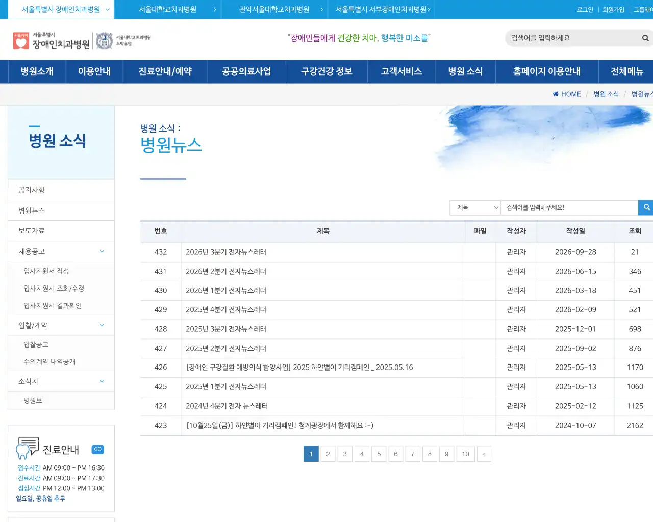This screenshot has width=653, height=522.
Task: Open 서울대학교치과병원 top link
Action: pos(168,9)
